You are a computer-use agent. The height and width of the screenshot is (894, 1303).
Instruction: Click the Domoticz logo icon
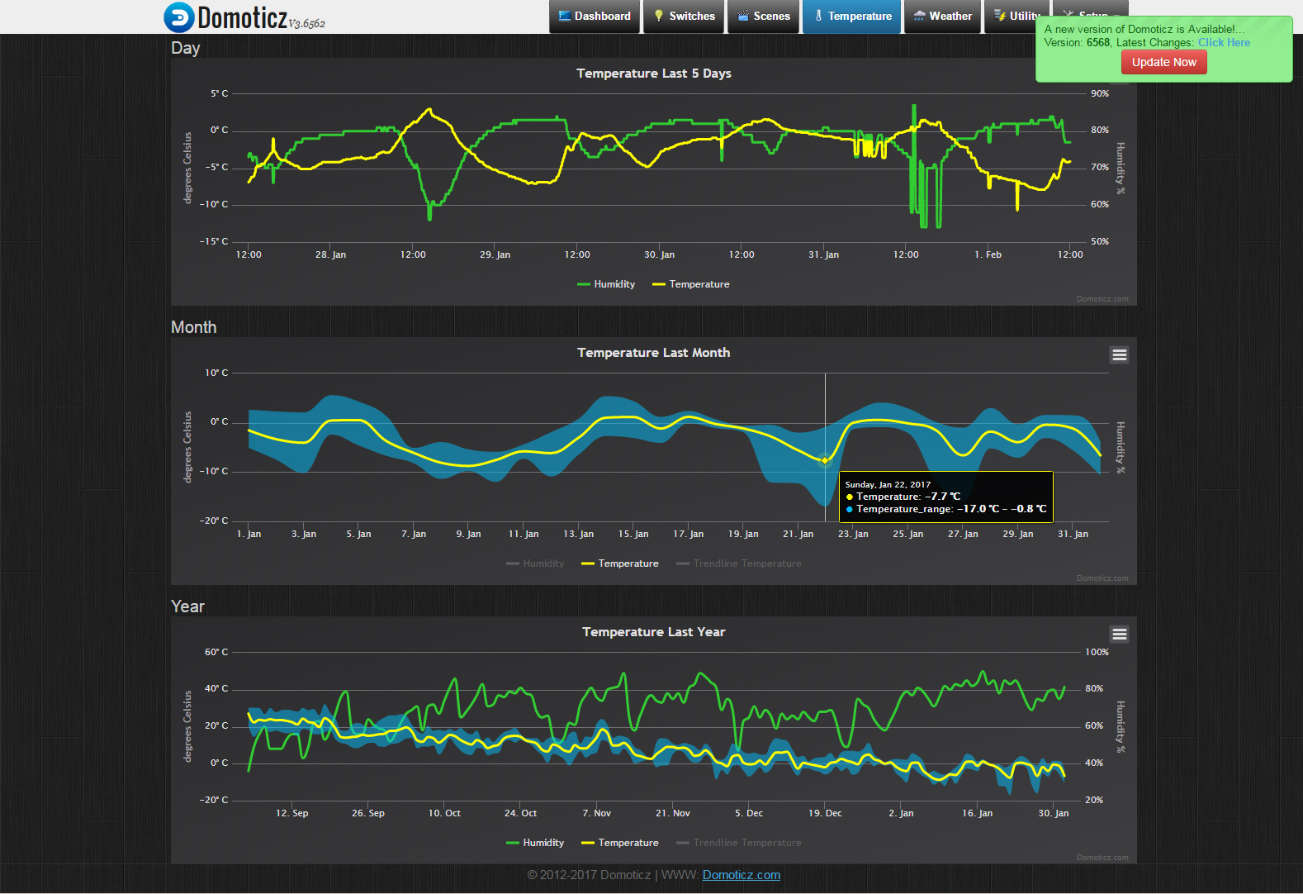(178, 17)
